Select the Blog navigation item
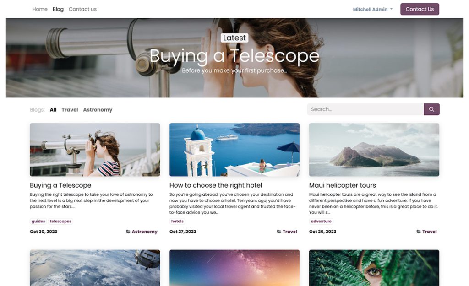Image resolution: width=469 pixels, height=286 pixels. pos(58,9)
